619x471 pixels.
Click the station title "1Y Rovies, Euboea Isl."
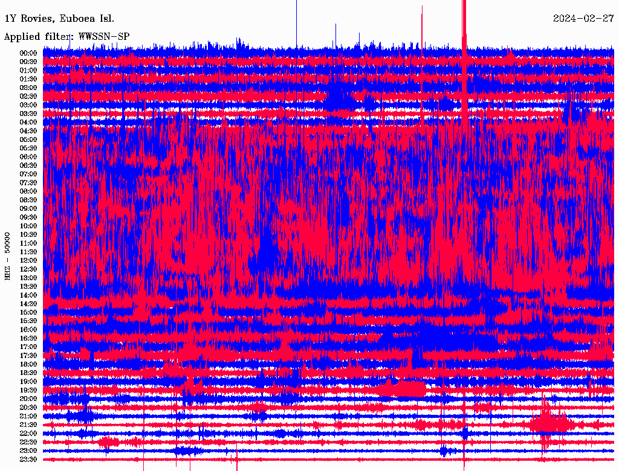click(x=59, y=19)
